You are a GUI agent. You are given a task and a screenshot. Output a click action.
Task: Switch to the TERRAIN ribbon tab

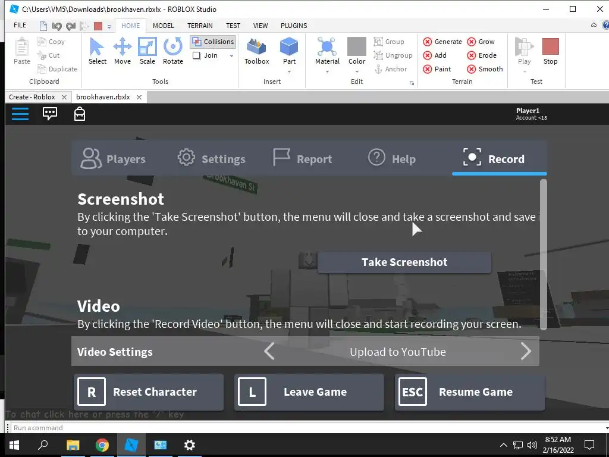(200, 26)
